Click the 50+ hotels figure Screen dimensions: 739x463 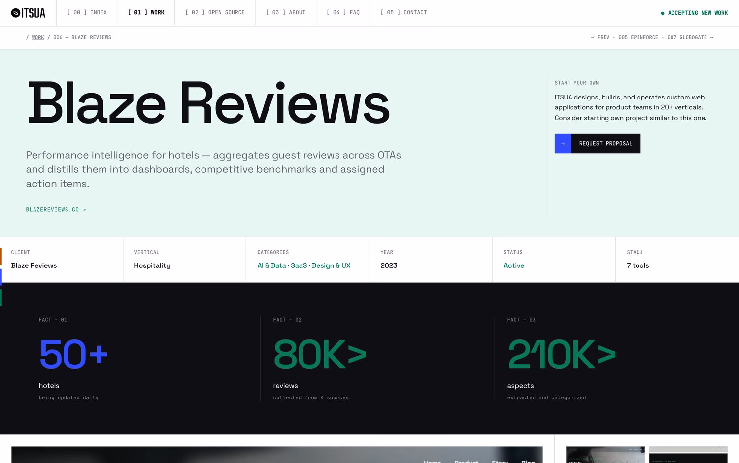[73, 354]
